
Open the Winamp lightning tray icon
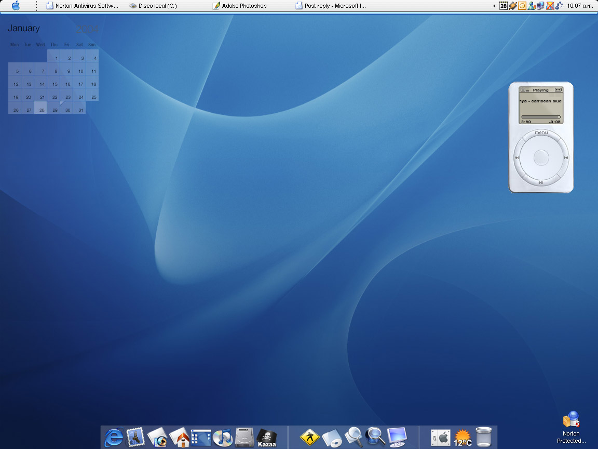[x=512, y=6]
